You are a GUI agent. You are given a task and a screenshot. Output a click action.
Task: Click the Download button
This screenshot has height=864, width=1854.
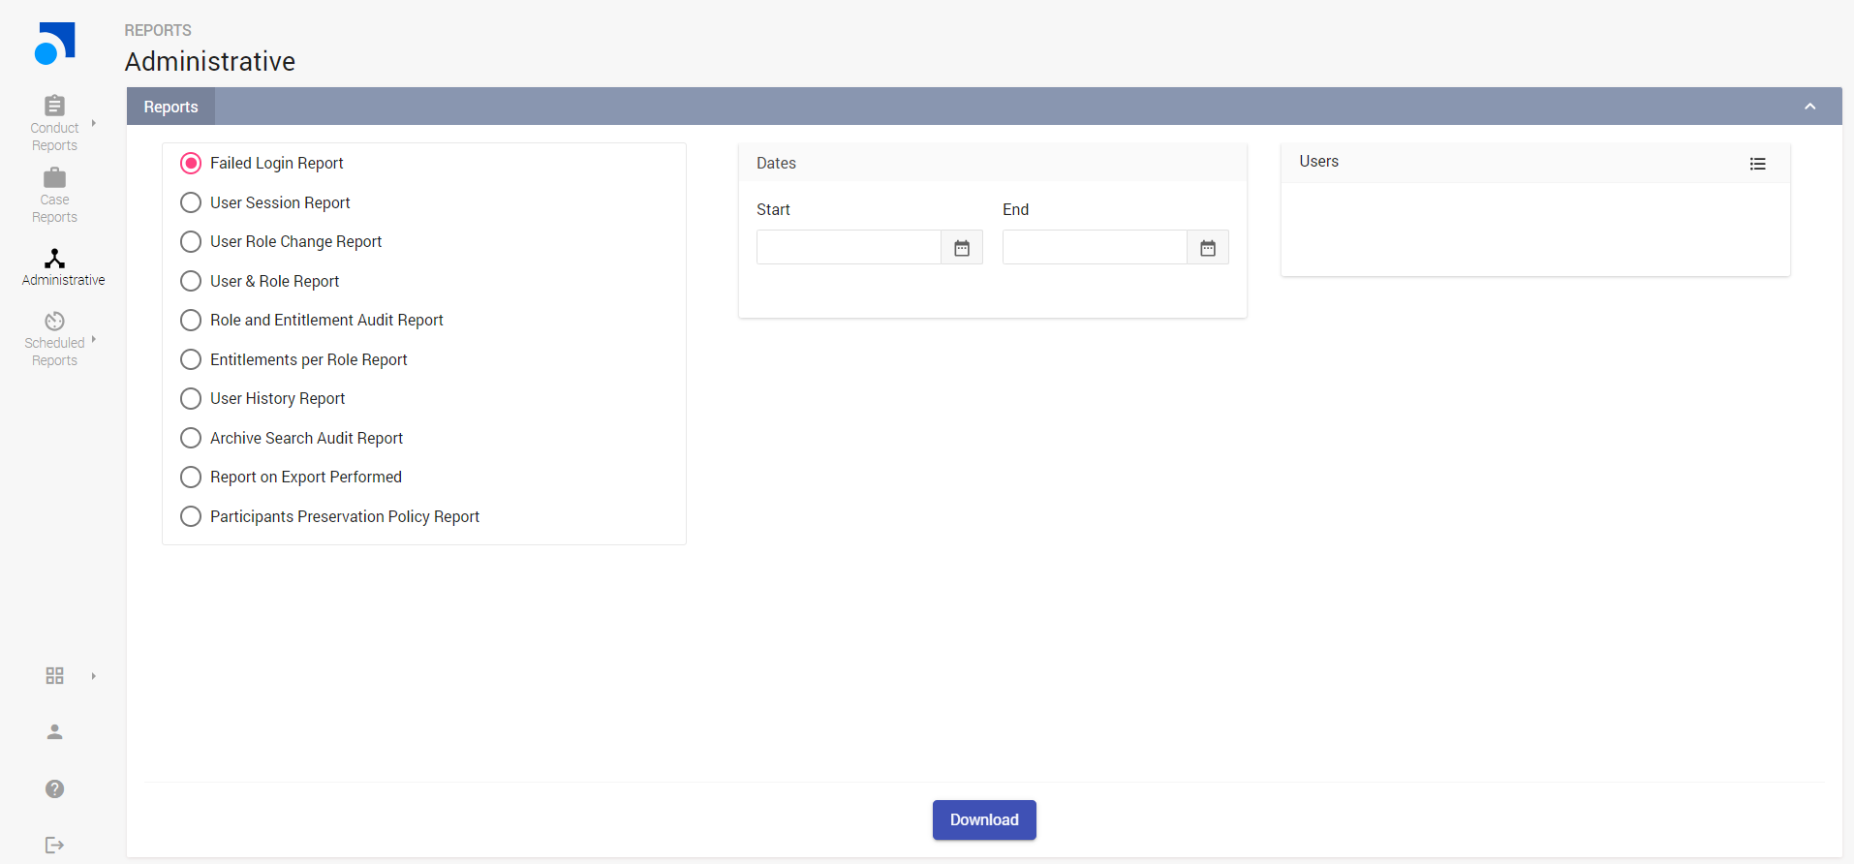pos(984,819)
